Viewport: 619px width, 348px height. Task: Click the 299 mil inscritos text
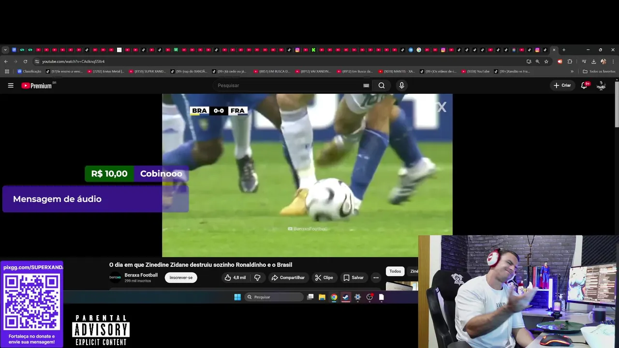138,281
